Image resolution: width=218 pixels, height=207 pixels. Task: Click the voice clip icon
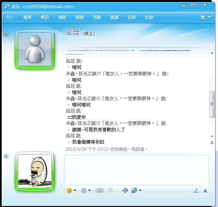click(111, 190)
